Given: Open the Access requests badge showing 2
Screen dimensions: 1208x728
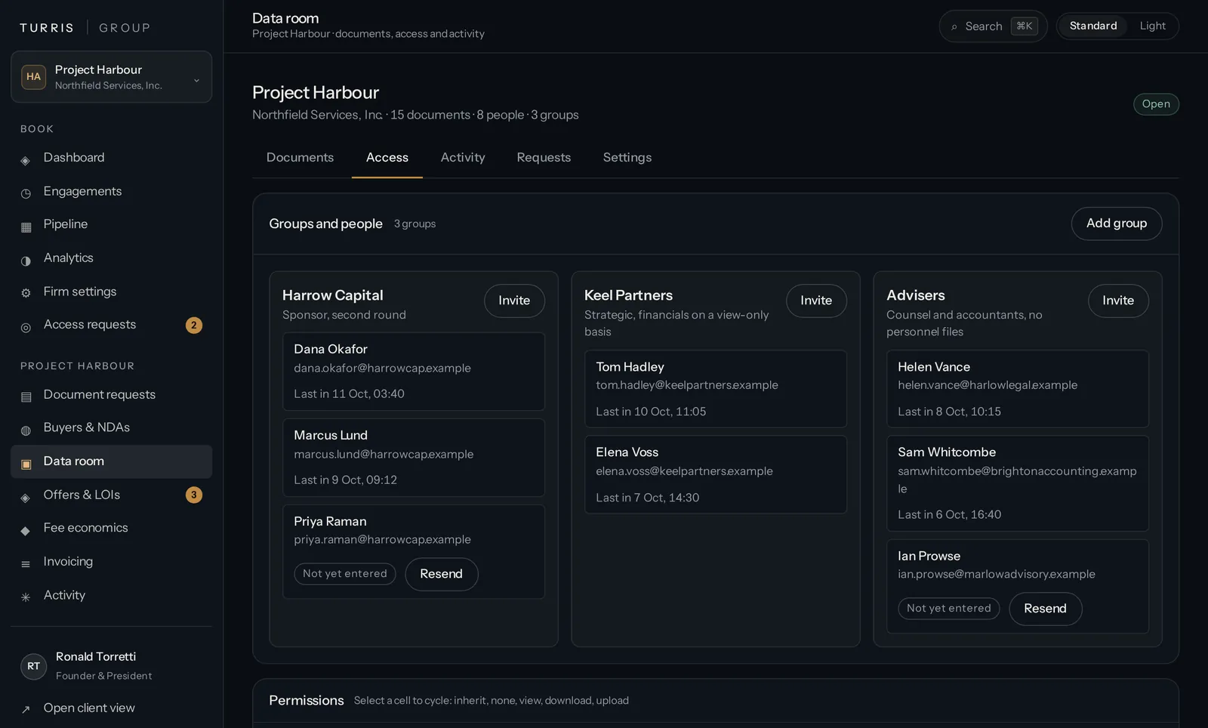Looking at the screenshot, I should pyautogui.click(x=194, y=325).
